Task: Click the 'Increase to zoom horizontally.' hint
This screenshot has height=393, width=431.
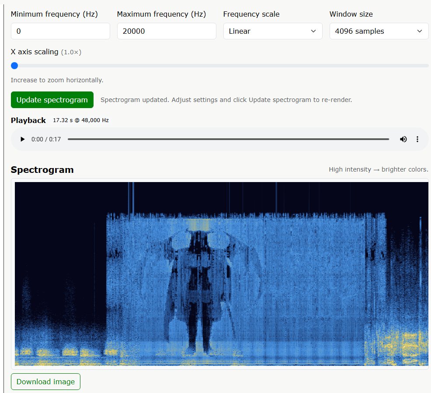Action: point(57,80)
